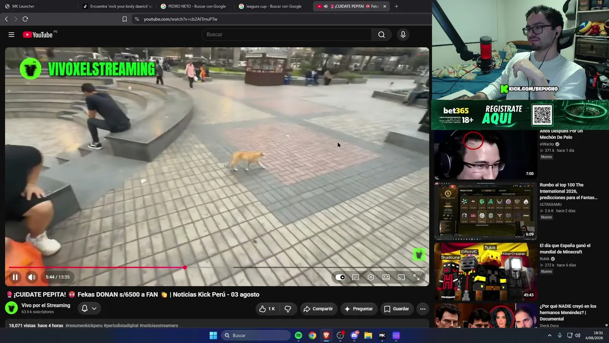Open the Windows Start menu
609x343 pixels.
coord(213,335)
